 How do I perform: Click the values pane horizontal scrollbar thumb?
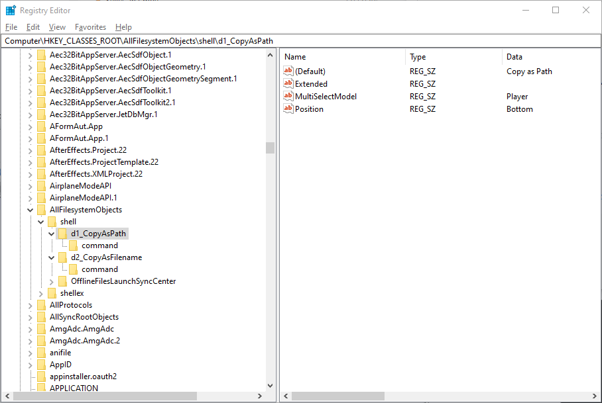click(338, 396)
